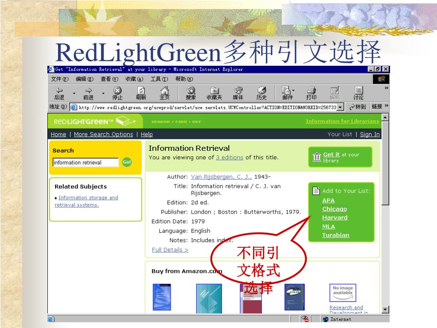Click the vertical scrollbar up arrow
This screenshot has width=437, height=328.
[x=385, y=117]
